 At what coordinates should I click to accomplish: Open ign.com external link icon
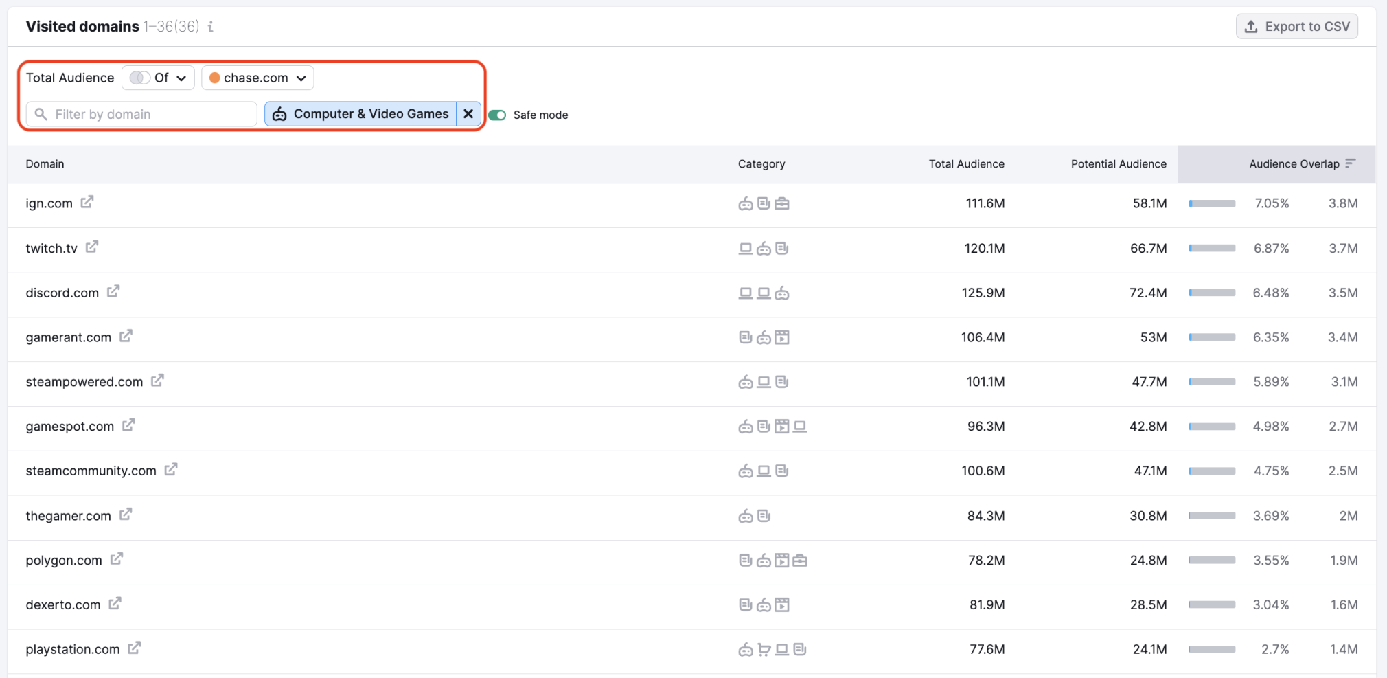point(87,202)
